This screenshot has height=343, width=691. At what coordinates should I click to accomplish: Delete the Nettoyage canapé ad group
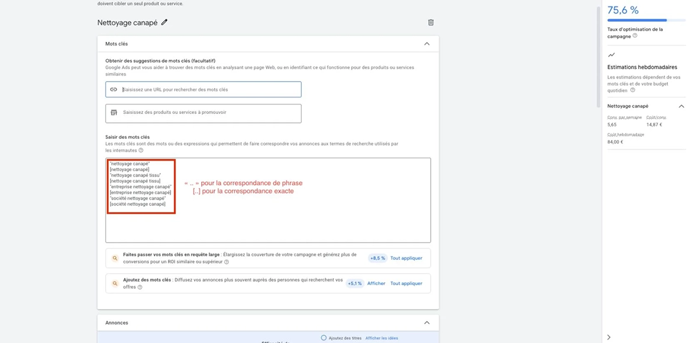point(431,22)
